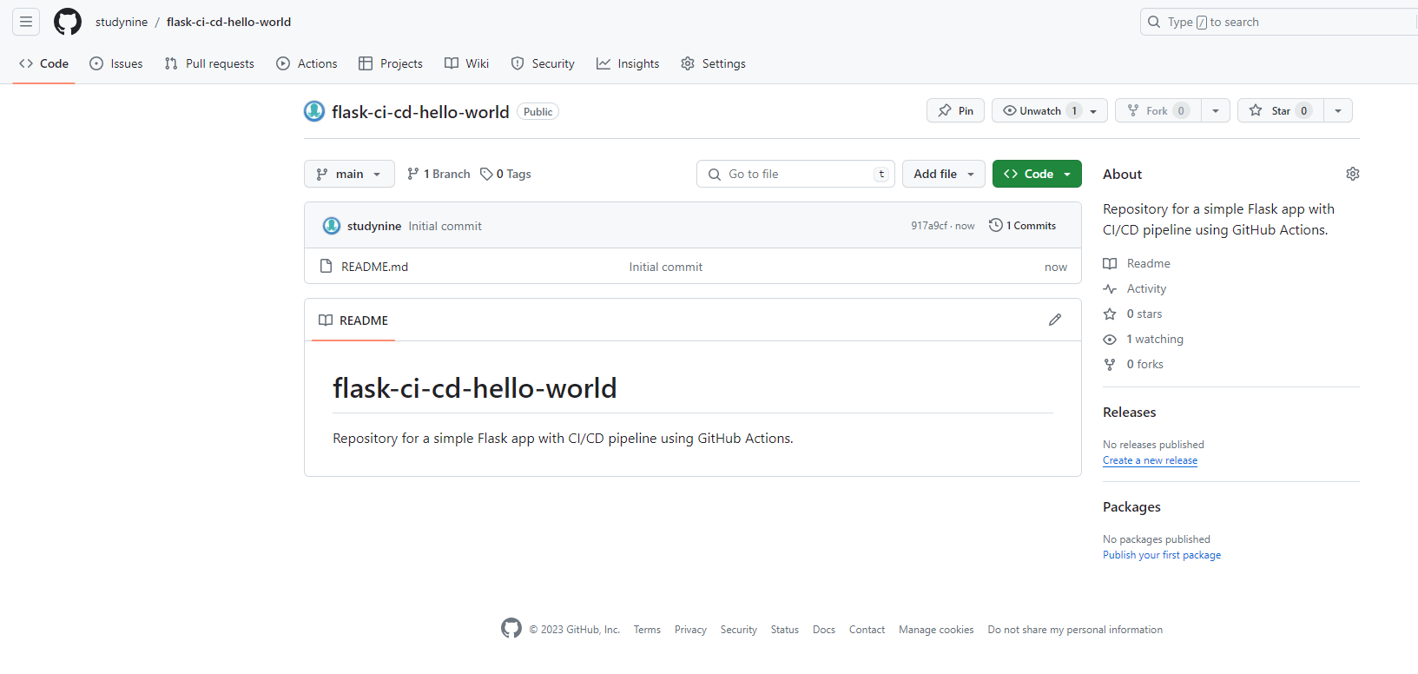The height and width of the screenshot is (674, 1418).
Task: Open the footer Contact link
Action: click(867, 630)
